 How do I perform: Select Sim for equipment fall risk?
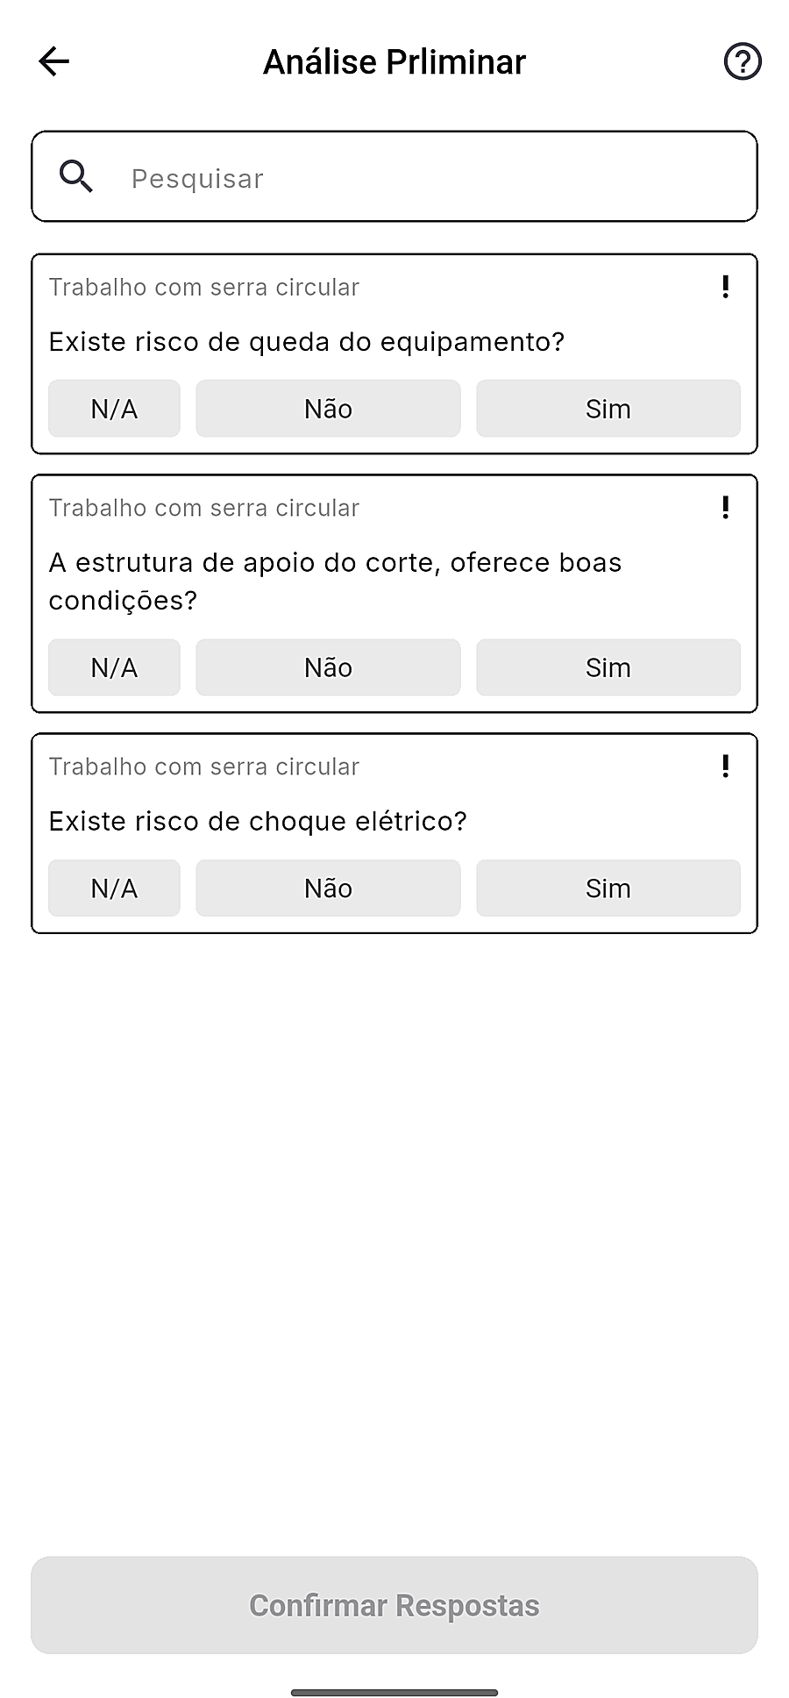608,409
